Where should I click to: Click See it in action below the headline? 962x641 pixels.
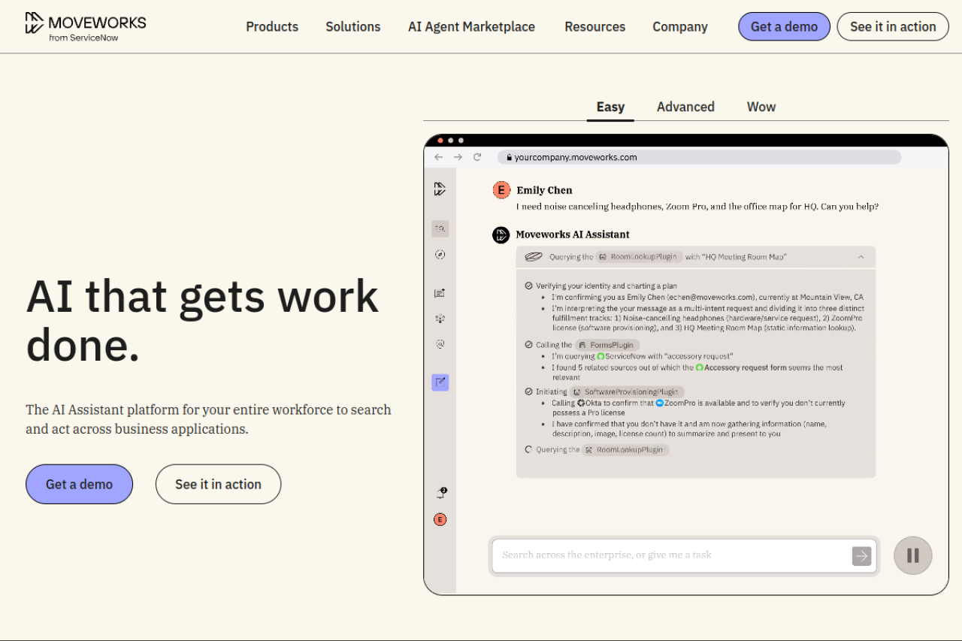(218, 484)
